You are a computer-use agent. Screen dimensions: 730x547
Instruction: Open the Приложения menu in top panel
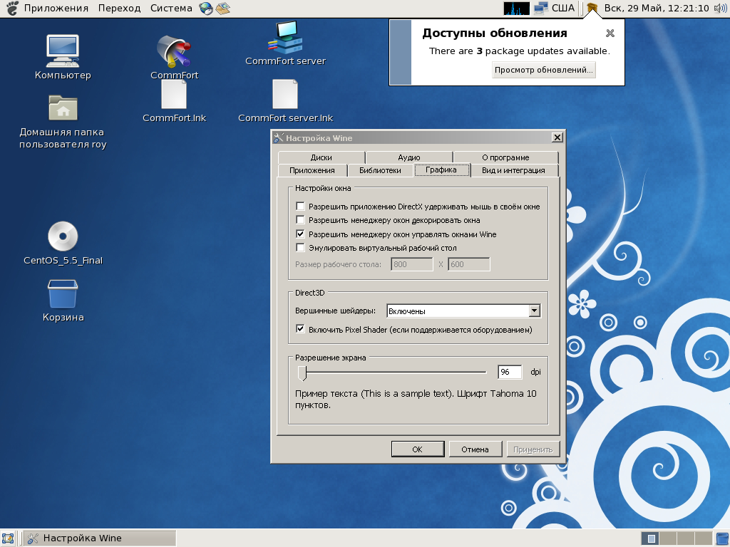[56, 9]
